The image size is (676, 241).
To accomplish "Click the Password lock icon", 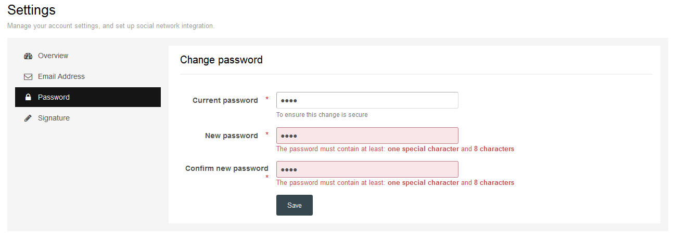I will [28, 97].
